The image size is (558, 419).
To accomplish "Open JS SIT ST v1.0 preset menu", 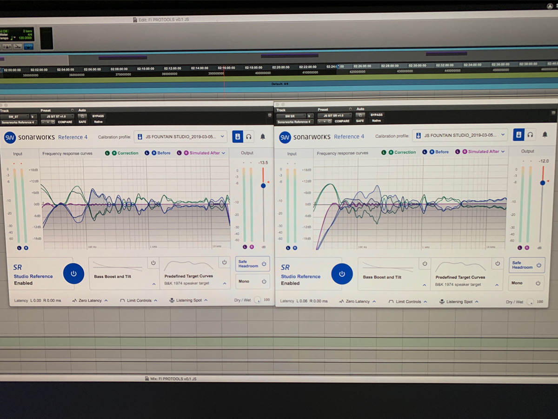I will [57, 116].
